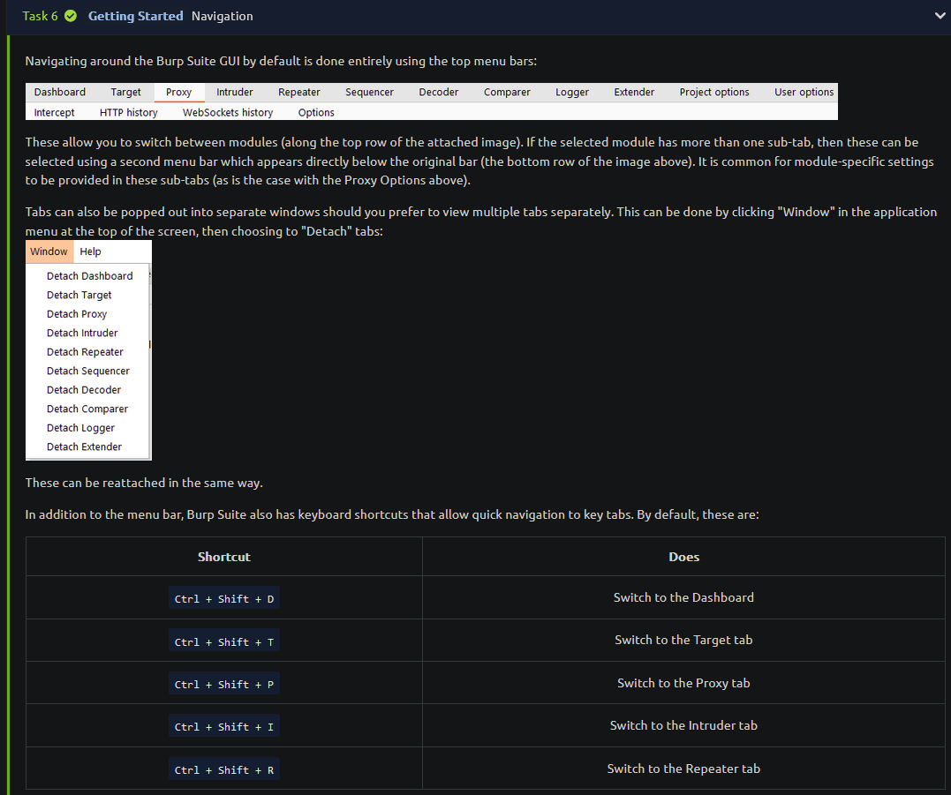Viewport: 951px width, 795px height.
Task: Open the Target tab in the image
Action: [x=125, y=92]
